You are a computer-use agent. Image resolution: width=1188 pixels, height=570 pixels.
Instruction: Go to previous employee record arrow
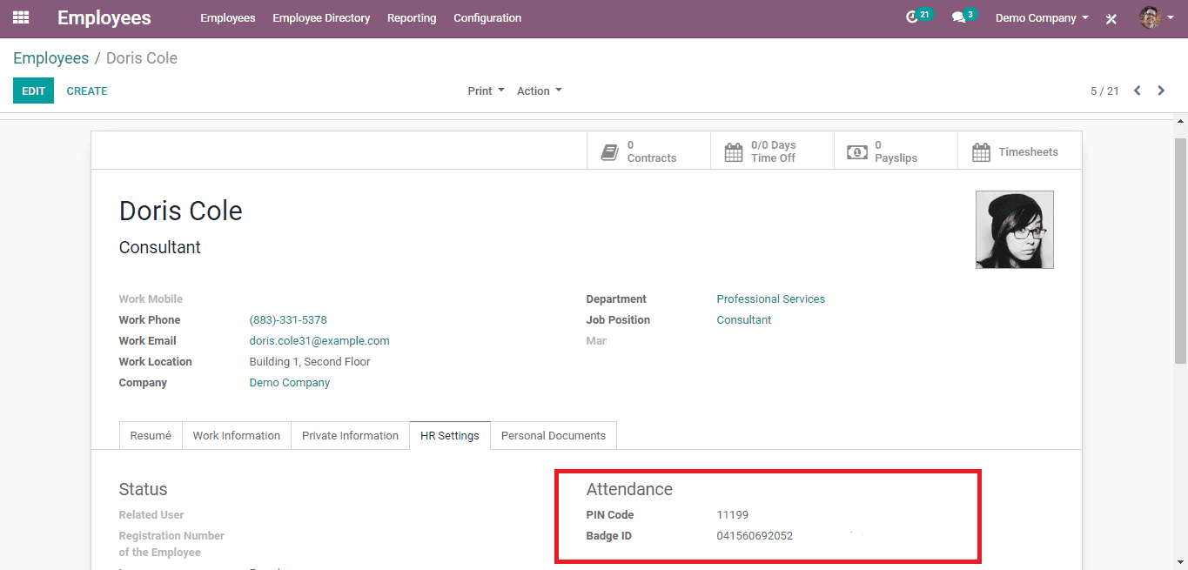[x=1137, y=91]
